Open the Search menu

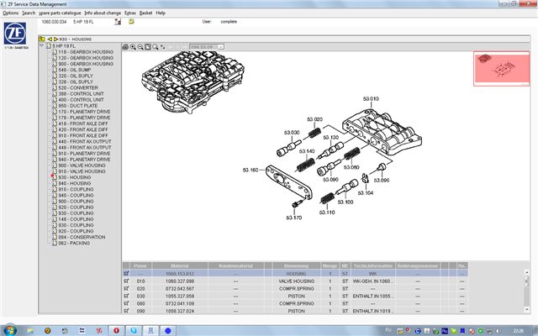[x=29, y=13]
